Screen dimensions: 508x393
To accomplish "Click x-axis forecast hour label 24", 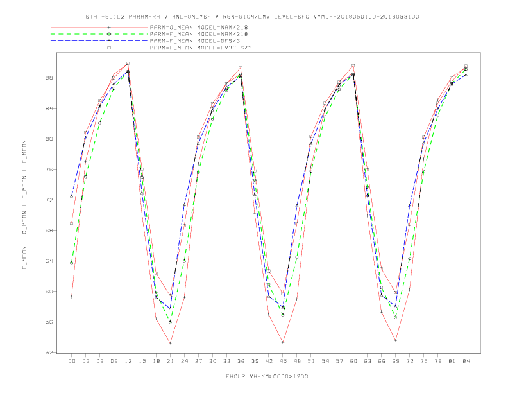I will point(184,361).
